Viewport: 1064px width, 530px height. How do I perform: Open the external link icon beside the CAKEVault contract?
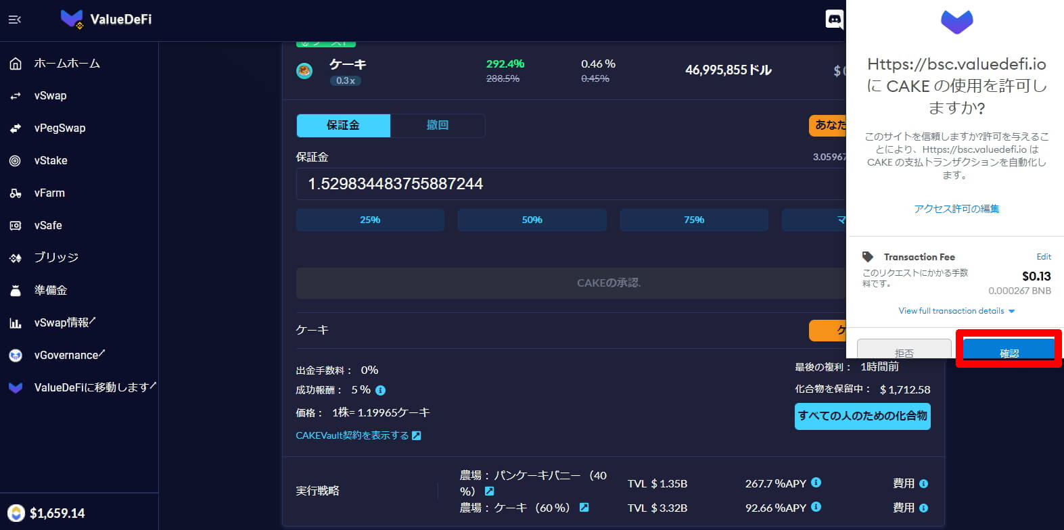pos(417,435)
